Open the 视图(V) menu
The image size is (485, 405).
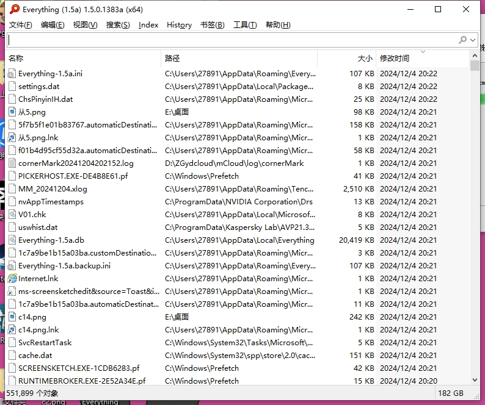click(85, 25)
